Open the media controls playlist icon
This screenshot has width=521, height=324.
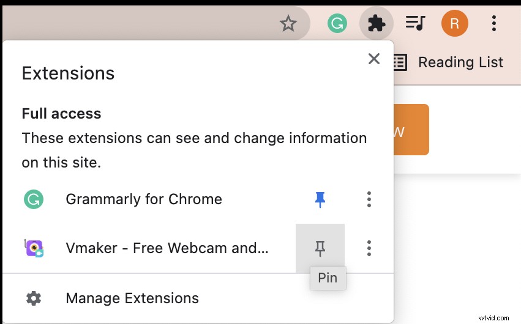[415, 24]
